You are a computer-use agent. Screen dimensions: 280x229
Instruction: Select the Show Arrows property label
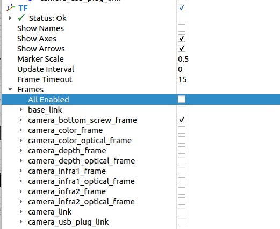click(41, 49)
